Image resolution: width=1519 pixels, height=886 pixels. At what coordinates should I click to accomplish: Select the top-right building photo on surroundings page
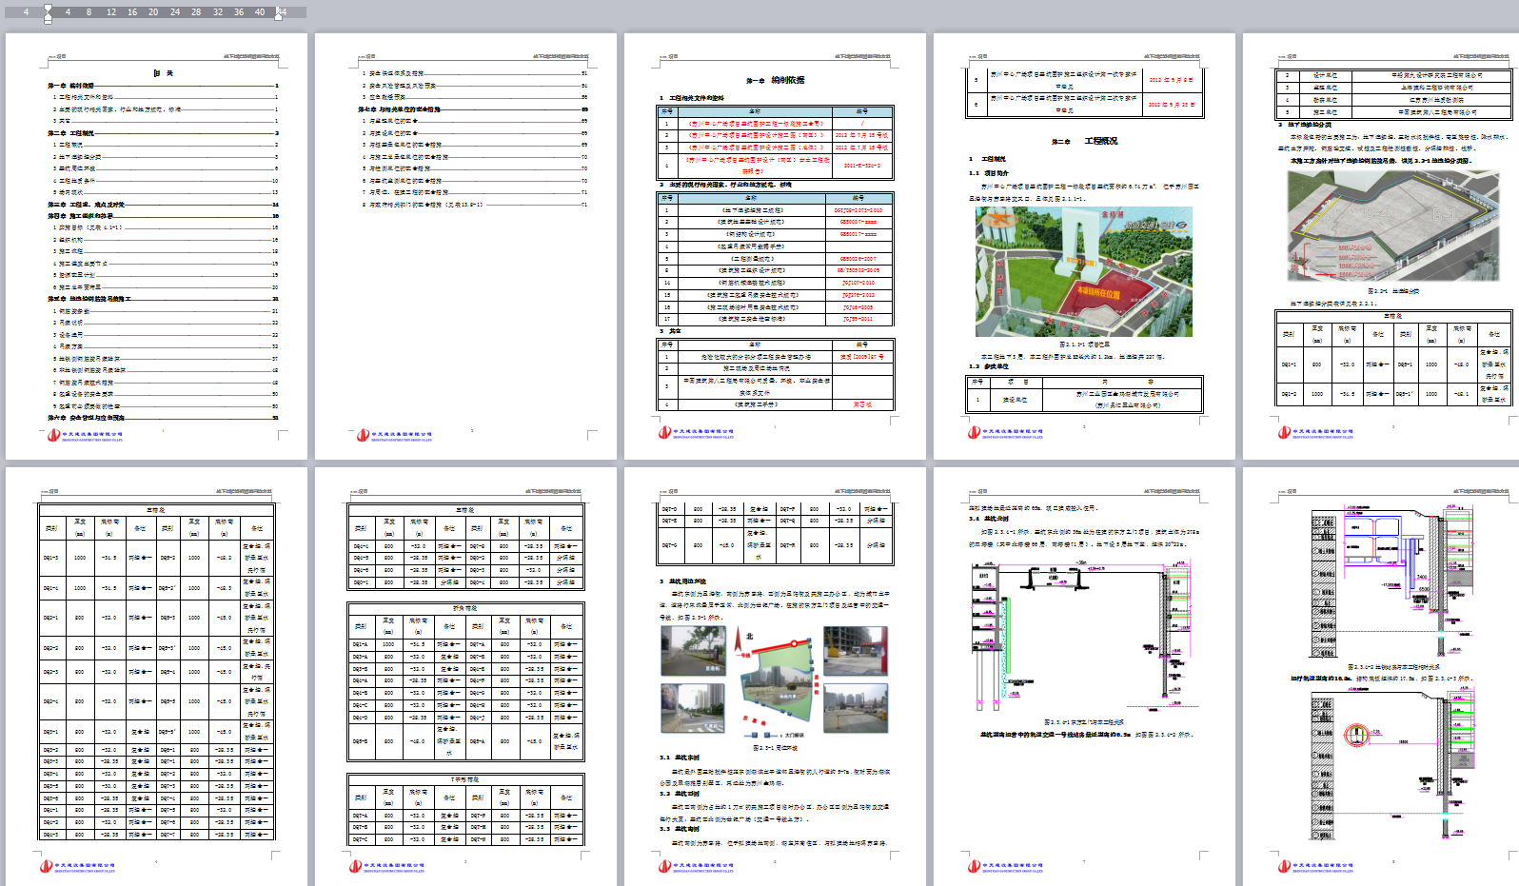click(x=856, y=651)
